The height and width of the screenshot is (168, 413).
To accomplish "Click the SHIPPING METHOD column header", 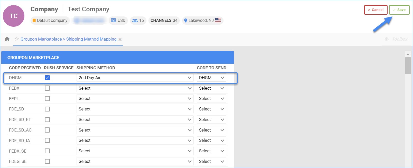I will pyautogui.click(x=96, y=68).
